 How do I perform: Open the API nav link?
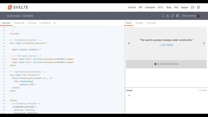coord(140,7)
